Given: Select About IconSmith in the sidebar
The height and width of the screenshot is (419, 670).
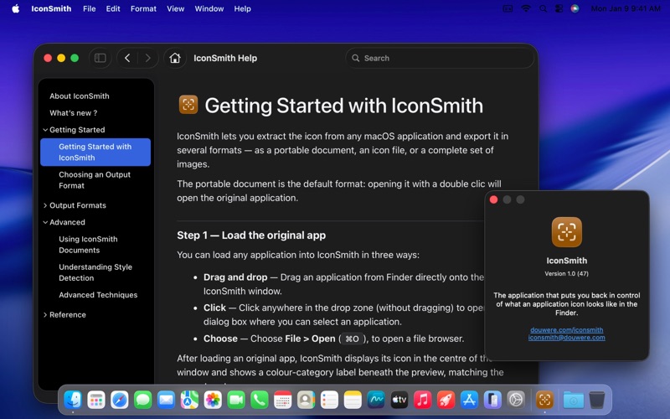Looking at the screenshot, I should coord(79,96).
